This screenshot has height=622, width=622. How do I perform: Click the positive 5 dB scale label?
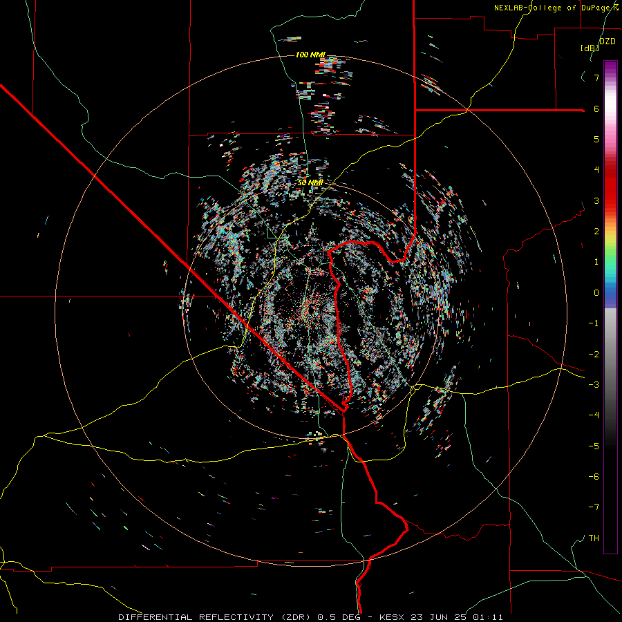point(596,139)
